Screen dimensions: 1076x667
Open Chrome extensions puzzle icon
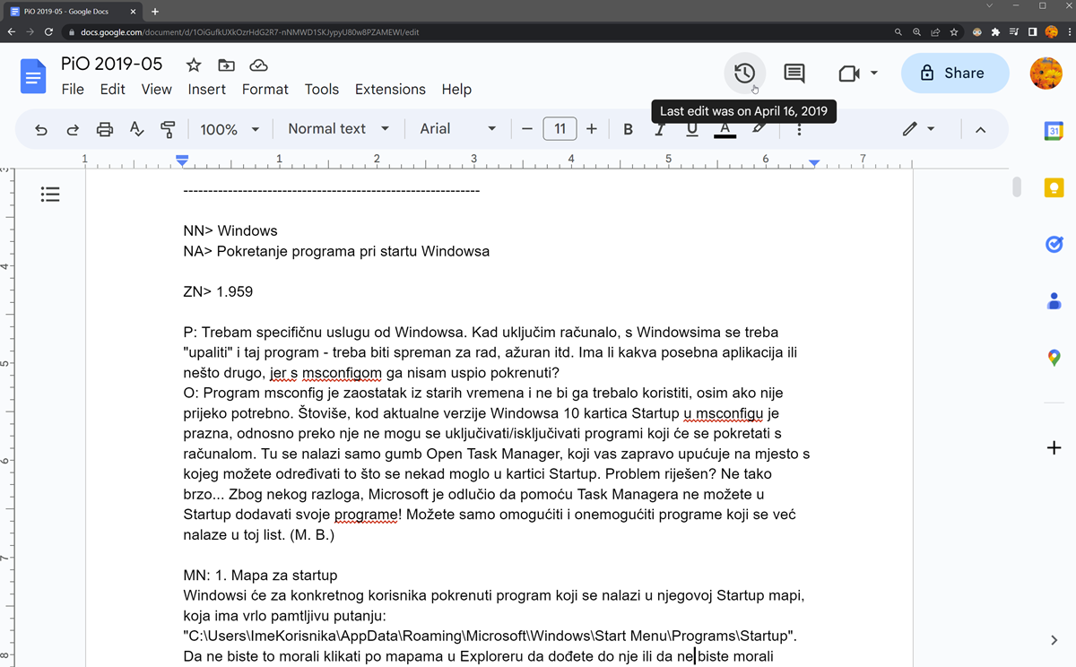[995, 31]
